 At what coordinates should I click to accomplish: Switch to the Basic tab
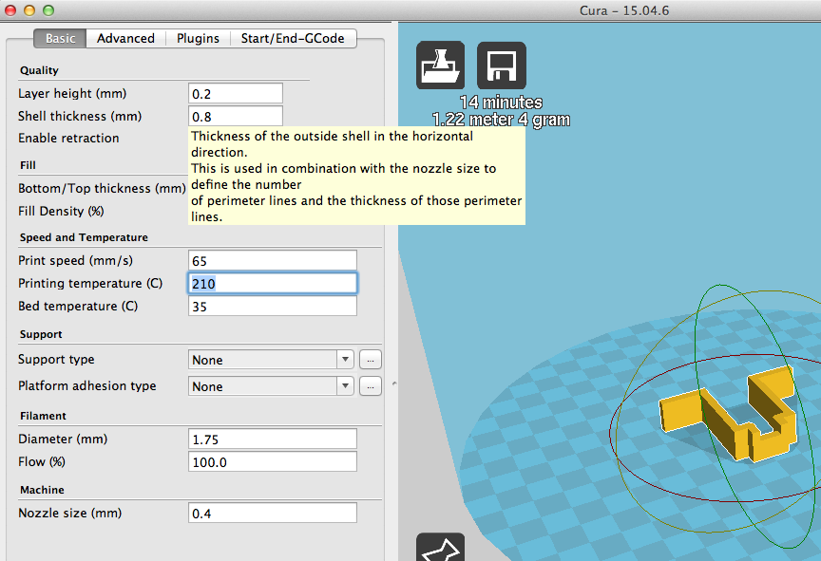60,38
